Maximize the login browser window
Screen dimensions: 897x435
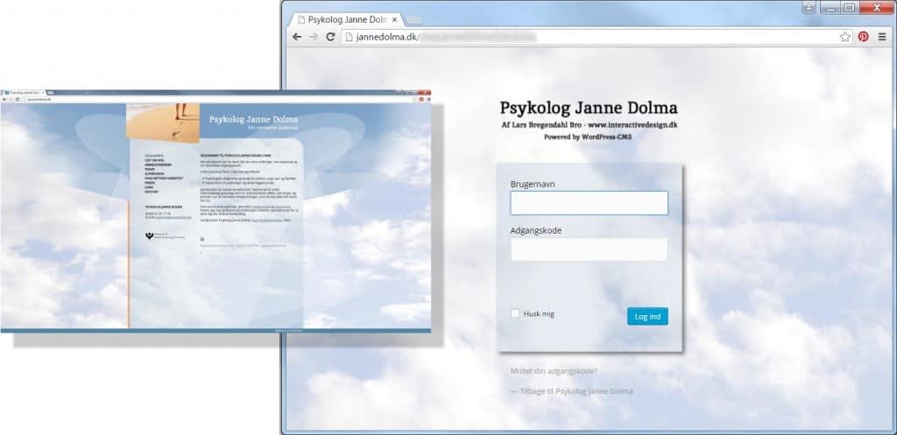pyautogui.click(x=850, y=7)
